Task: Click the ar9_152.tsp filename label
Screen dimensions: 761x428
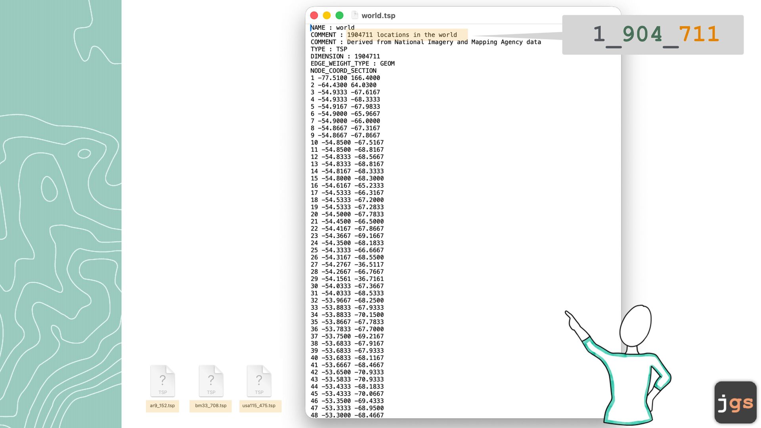Action: click(x=163, y=406)
